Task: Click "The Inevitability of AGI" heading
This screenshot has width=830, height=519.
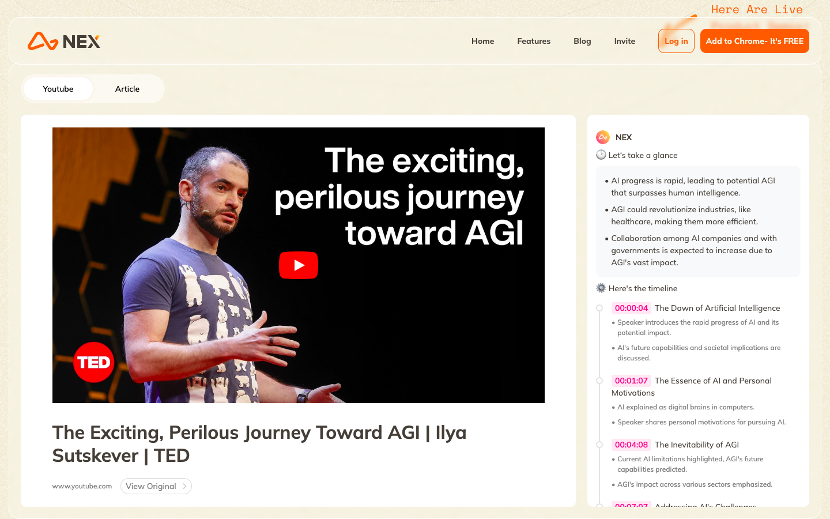Action: (x=697, y=445)
